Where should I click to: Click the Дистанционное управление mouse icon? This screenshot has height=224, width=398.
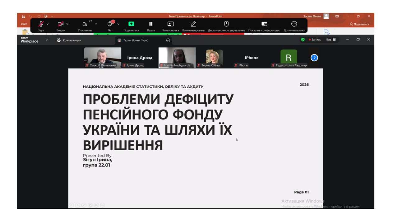pyautogui.click(x=226, y=24)
